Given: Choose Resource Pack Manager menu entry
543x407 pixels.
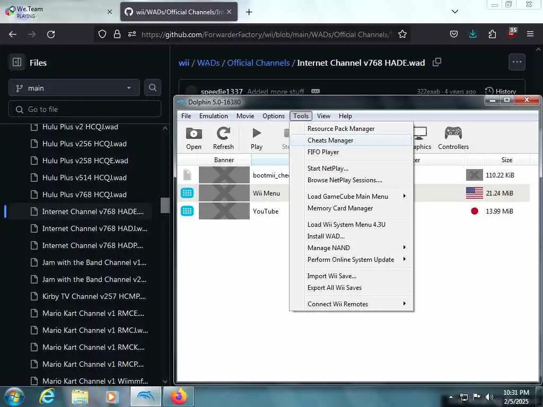Looking at the screenshot, I should click(352, 128).
